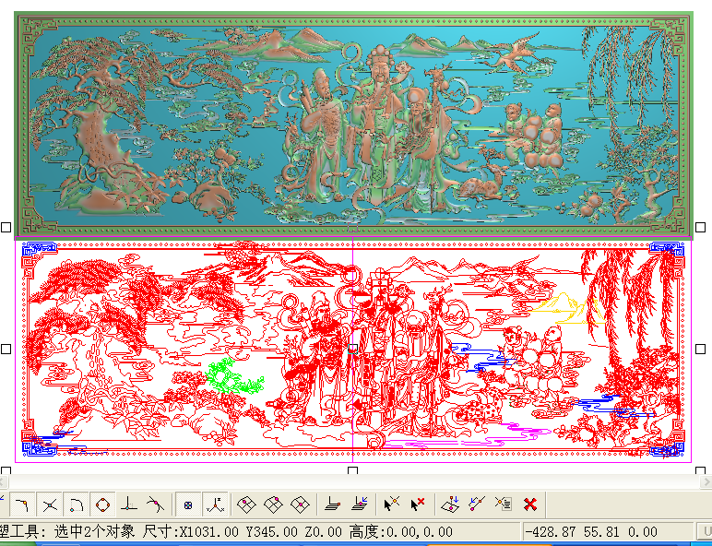This screenshot has height=546, width=712.
Task: Click the node-line snap icon with blue arrow
Action: pos(477,504)
